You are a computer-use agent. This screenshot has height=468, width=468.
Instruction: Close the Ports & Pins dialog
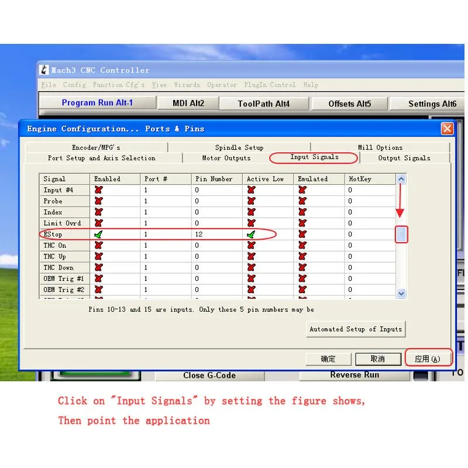(447, 129)
